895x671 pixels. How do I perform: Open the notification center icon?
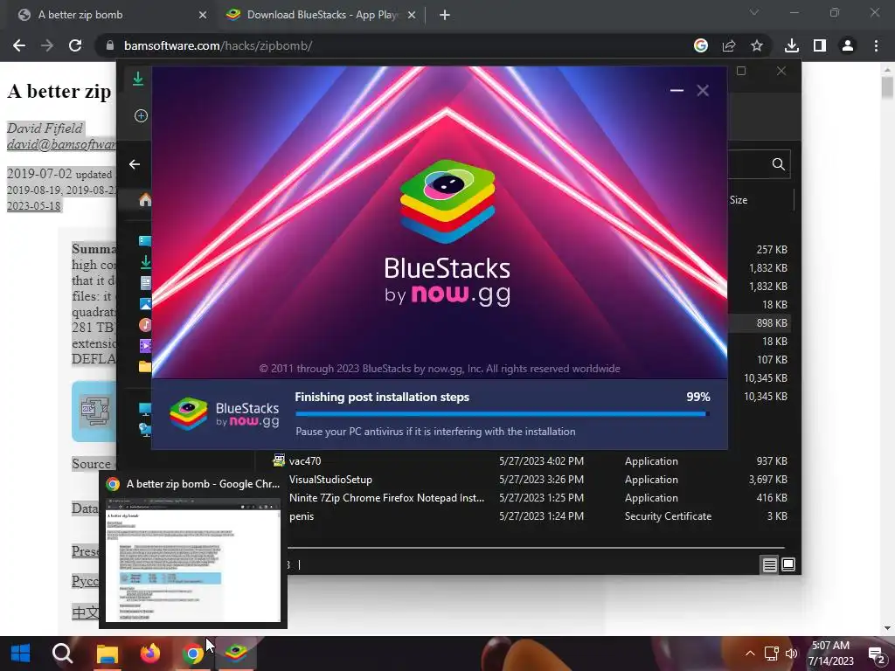click(x=877, y=654)
